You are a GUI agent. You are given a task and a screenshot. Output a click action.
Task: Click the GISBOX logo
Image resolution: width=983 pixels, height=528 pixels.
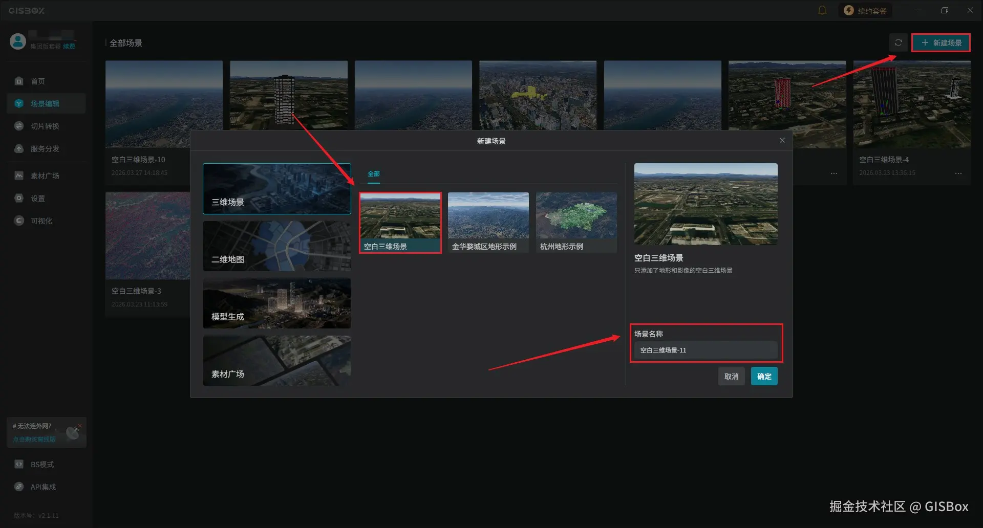click(27, 10)
